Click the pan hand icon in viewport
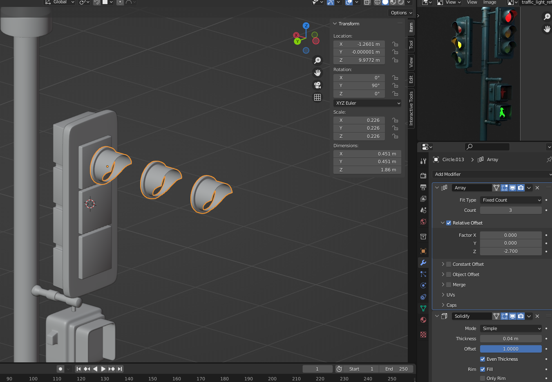 pyautogui.click(x=317, y=73)
